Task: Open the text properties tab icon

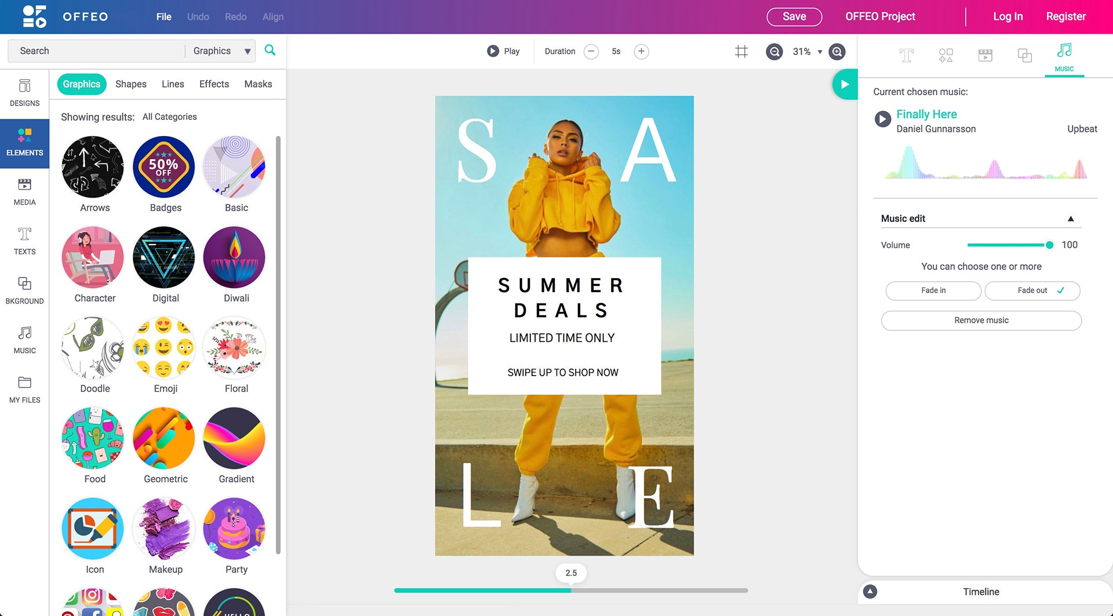Action: [906, 56]
